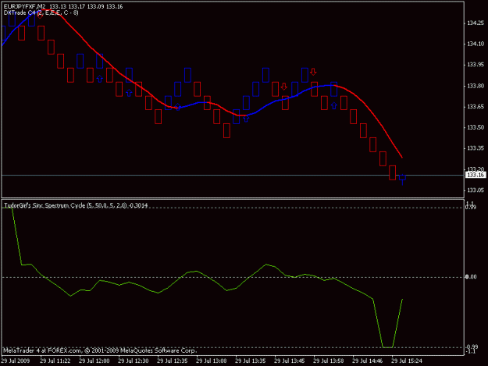
Task: Click the MetaTrader 4 at FOREX.com copyright text
Action: (x=100, y=350)
